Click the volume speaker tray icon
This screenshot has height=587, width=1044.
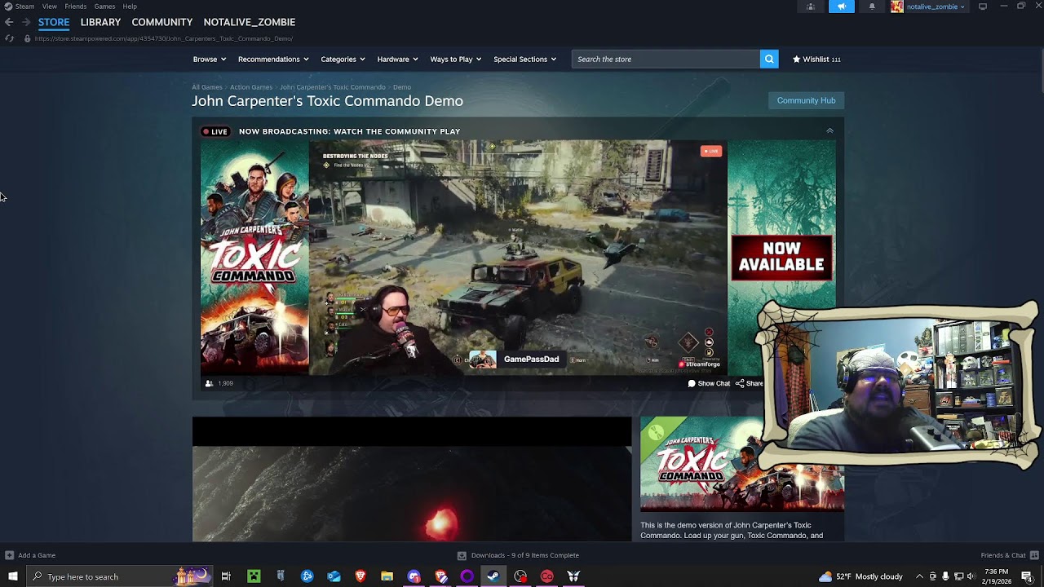point(971,576)
